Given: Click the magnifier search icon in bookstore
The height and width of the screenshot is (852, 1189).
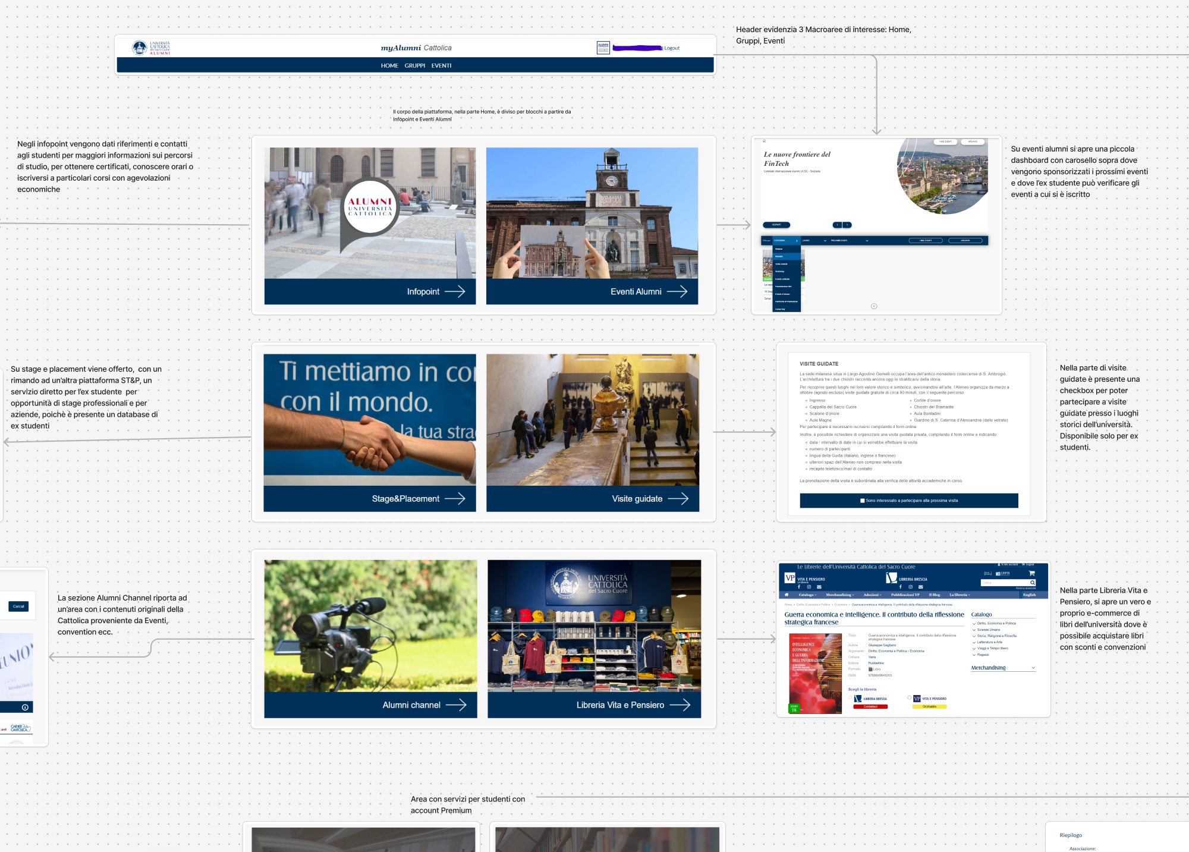Looking at the screenshot, I should 1032,583.
